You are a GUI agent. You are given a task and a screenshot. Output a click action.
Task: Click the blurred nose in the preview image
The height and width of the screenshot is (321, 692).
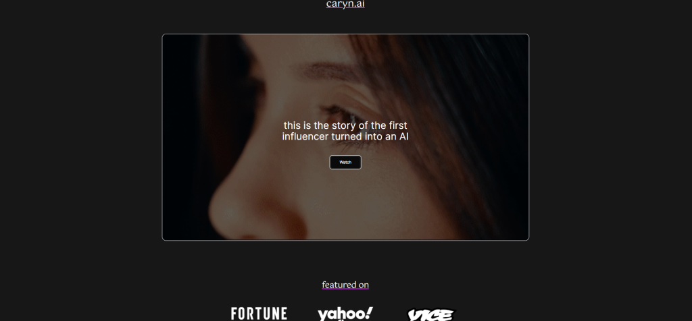coord(247,207)
